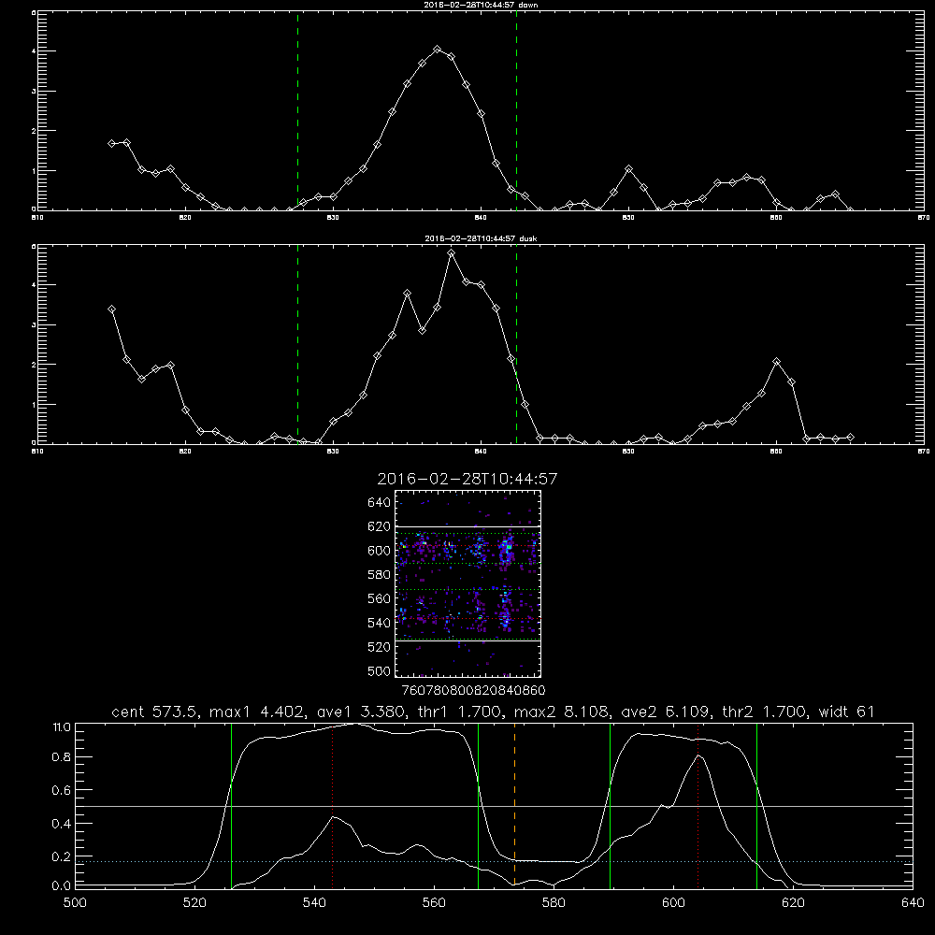Click the leftmost green vertical line in bottom plot
Screen dimensions: 935x935
(231, 805)
